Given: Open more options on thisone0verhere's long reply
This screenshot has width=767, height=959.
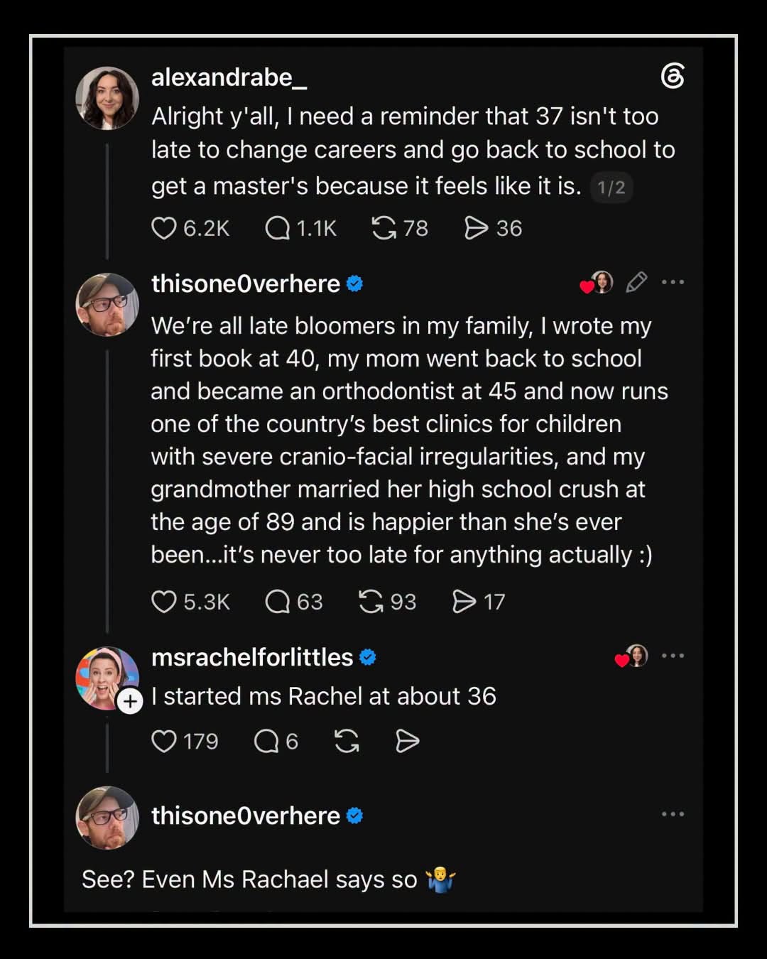Looking at the screenshot, I should (673, 282).
